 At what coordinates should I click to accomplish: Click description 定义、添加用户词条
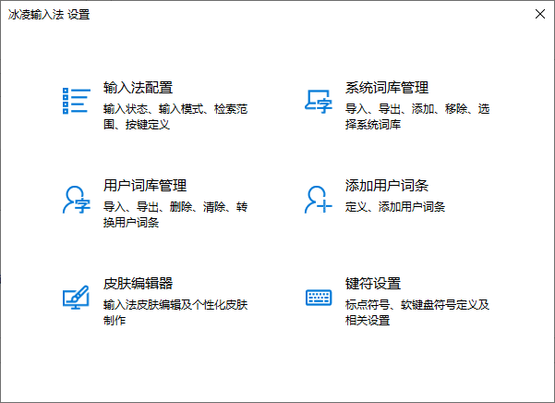tap(395, 206)
